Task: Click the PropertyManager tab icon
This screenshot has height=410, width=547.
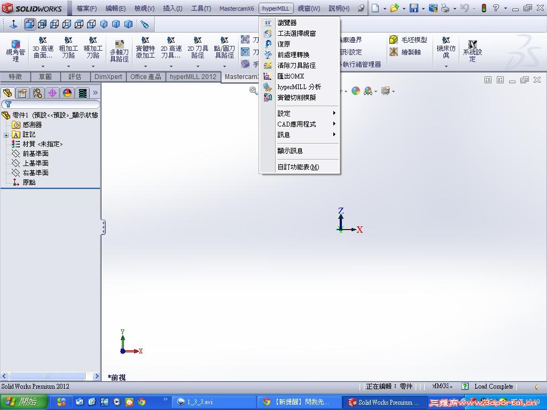Action: click(x=22, y=93)
